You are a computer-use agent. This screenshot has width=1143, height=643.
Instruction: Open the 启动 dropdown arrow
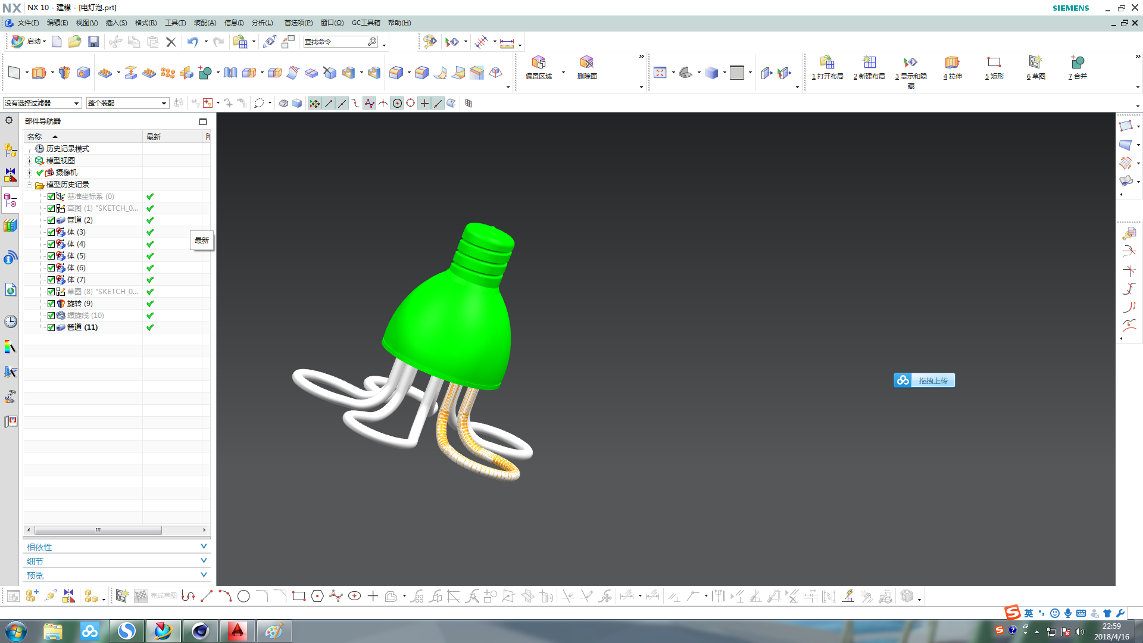[44, 42]
